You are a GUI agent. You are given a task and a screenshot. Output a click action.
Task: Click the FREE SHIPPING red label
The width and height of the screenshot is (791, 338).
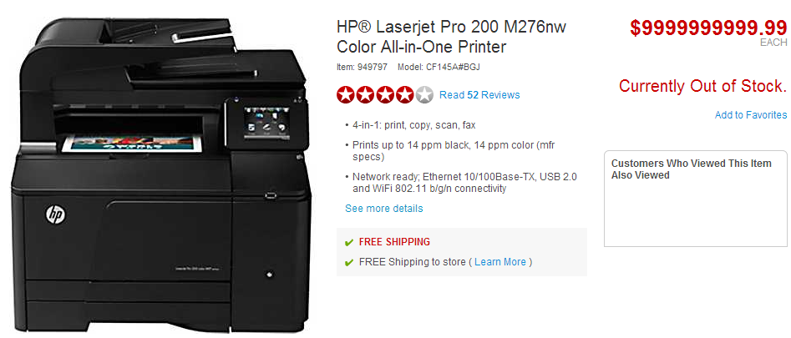tap(394, 242)
